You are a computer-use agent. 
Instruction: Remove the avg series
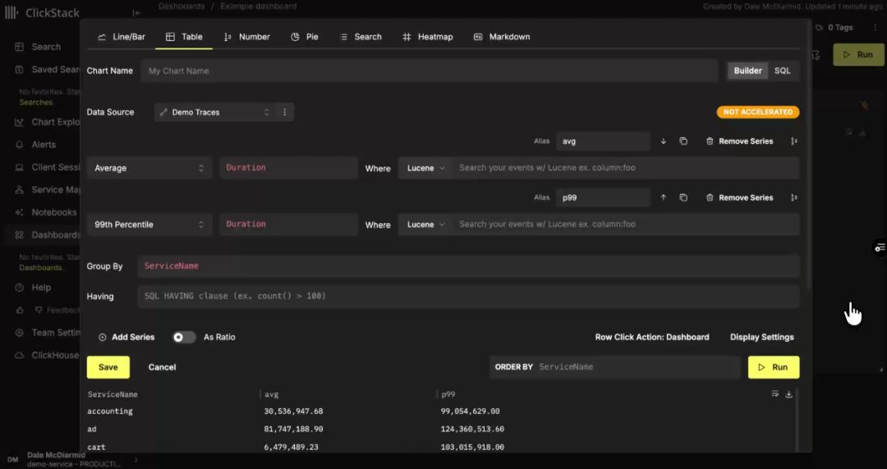739,141
